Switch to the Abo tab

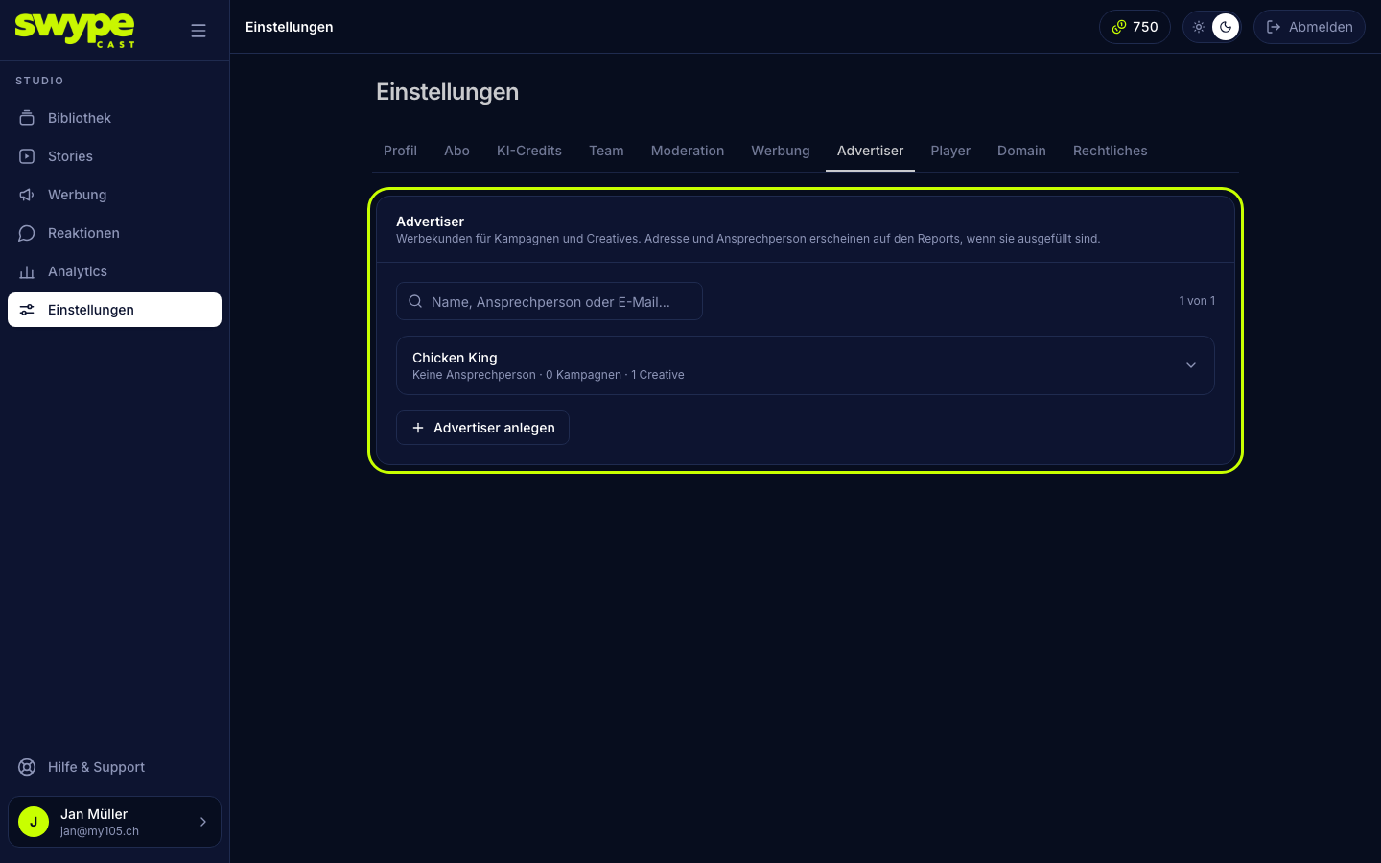click(456, 151)
